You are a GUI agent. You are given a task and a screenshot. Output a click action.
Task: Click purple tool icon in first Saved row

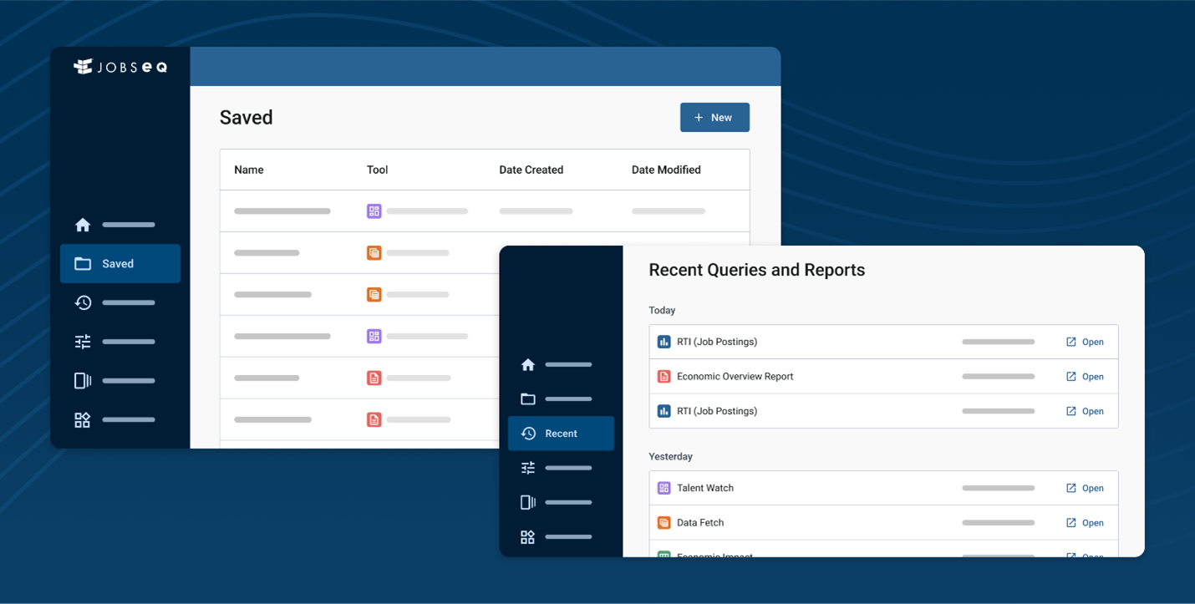(374, 211)
